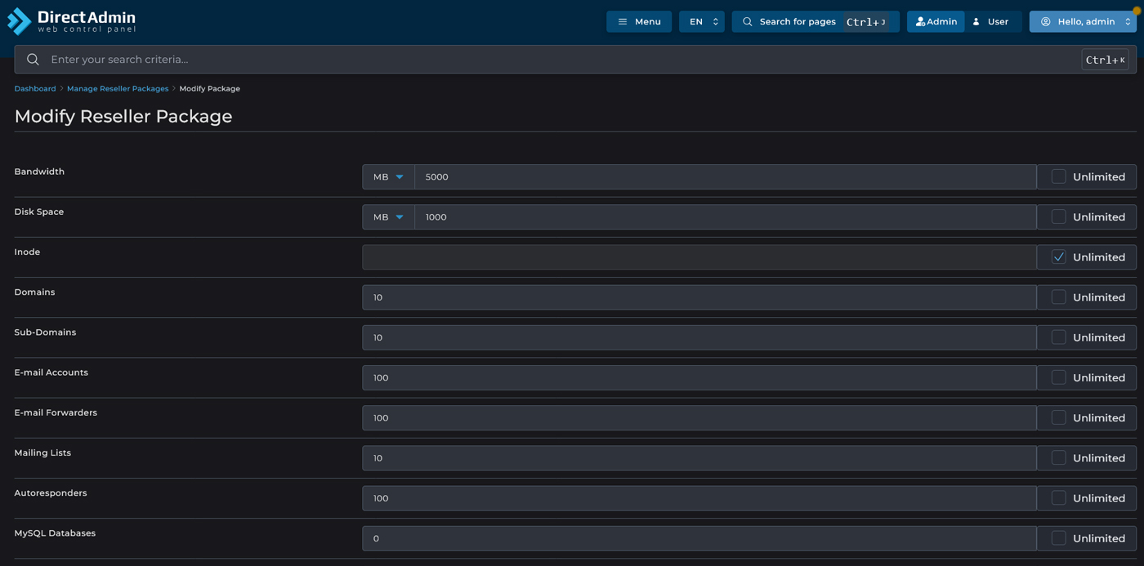Enable Unlimited for Bandwidth
Image resolution: width=1144 pixels, height=566 pixels.
click(1058, 176)
